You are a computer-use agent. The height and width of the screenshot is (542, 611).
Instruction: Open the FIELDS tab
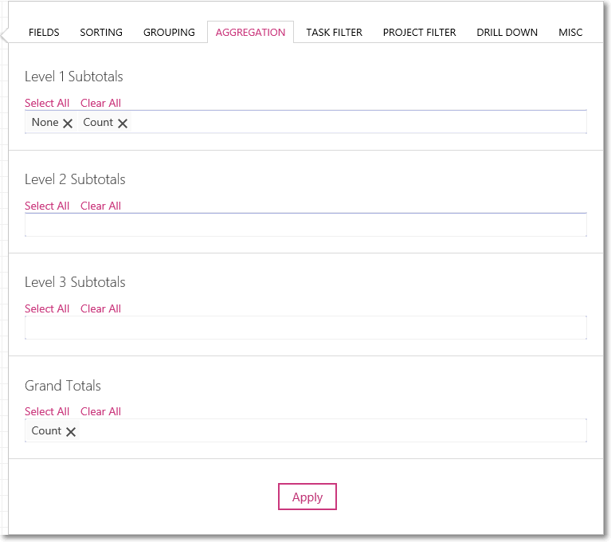(x=44, y=33)
